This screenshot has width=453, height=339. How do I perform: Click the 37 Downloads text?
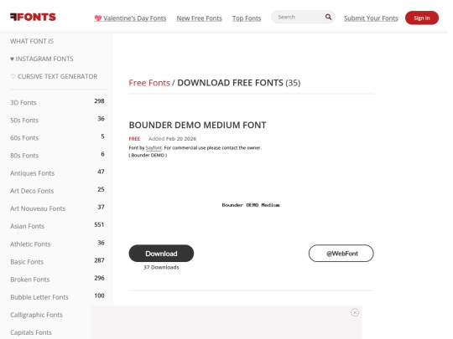161,268
